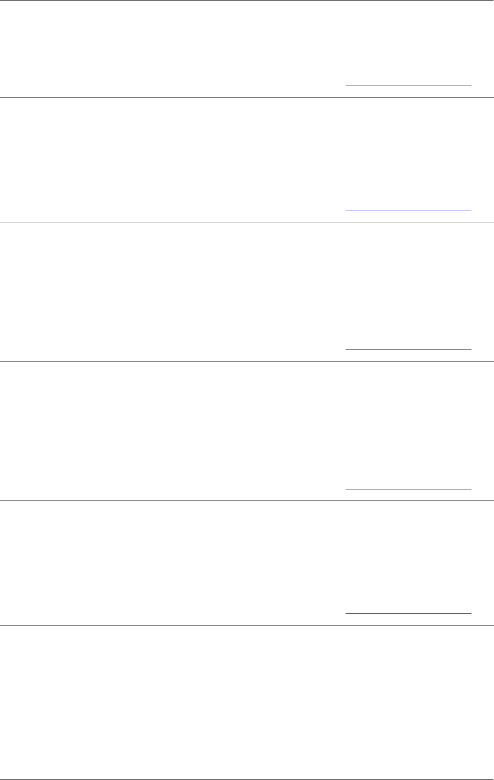Click empty space left of the fifth link
The height and width of the screenshot is (780, 494).
tap(173, 613)
